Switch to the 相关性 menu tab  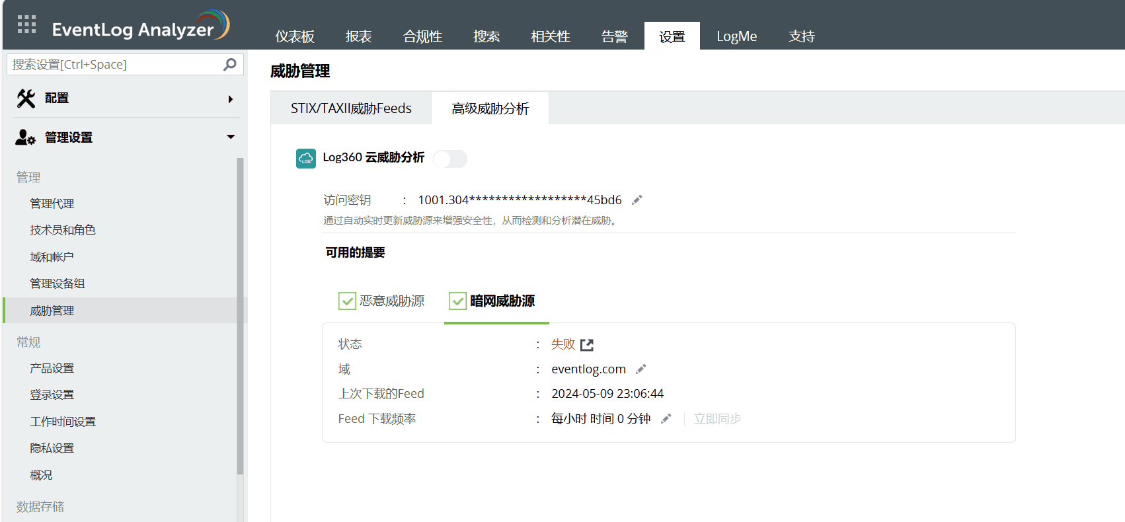click(551, 36)
